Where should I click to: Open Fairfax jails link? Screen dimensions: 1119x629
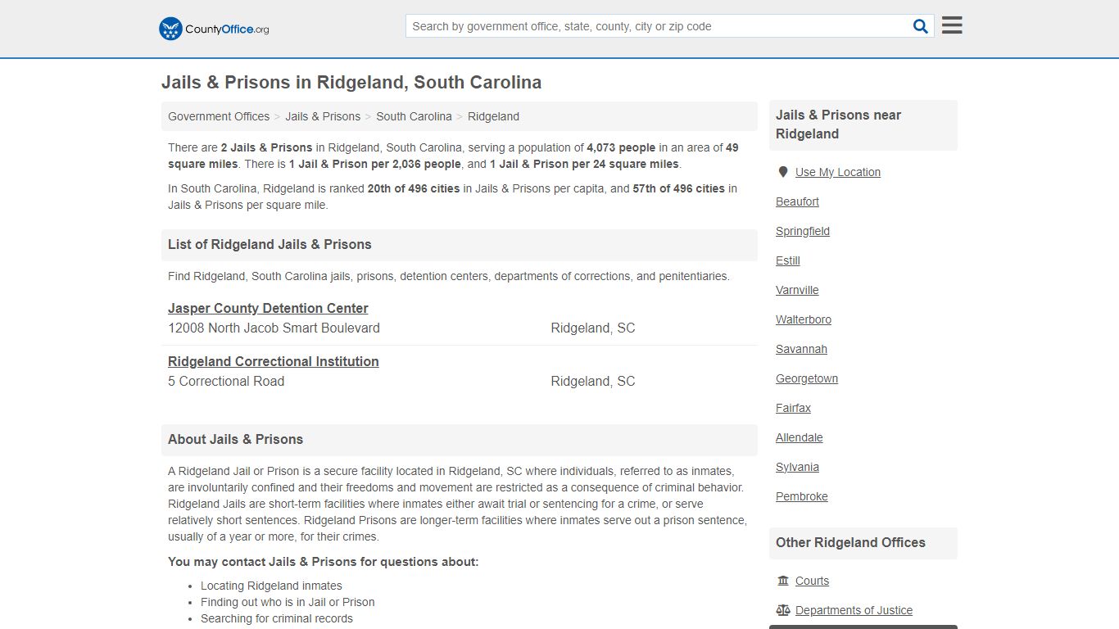[793, 408]
